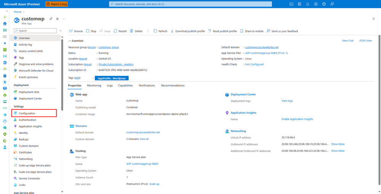Viewport: 381px width, 194px height.
Task: Click Browse in the command bar
Action: 76,31
